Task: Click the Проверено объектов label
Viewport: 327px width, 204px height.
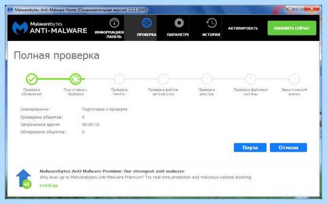Action: click(41, 117)
